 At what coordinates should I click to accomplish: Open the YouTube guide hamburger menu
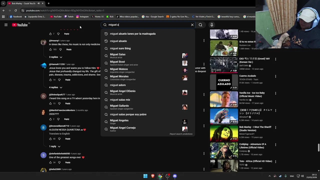point(6,25)
